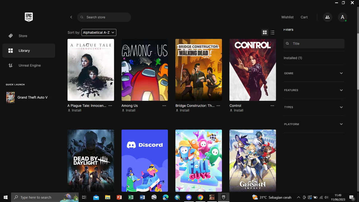Viewport: 359px width, 202px height.
Task: Expand the Types filter
Action: (314, 107)
